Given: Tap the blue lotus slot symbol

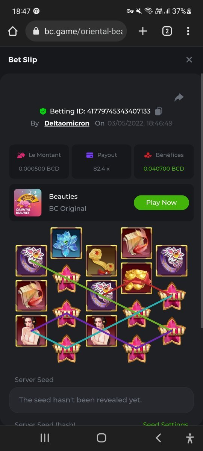Looking at the screenshot, I should (66, 243).
